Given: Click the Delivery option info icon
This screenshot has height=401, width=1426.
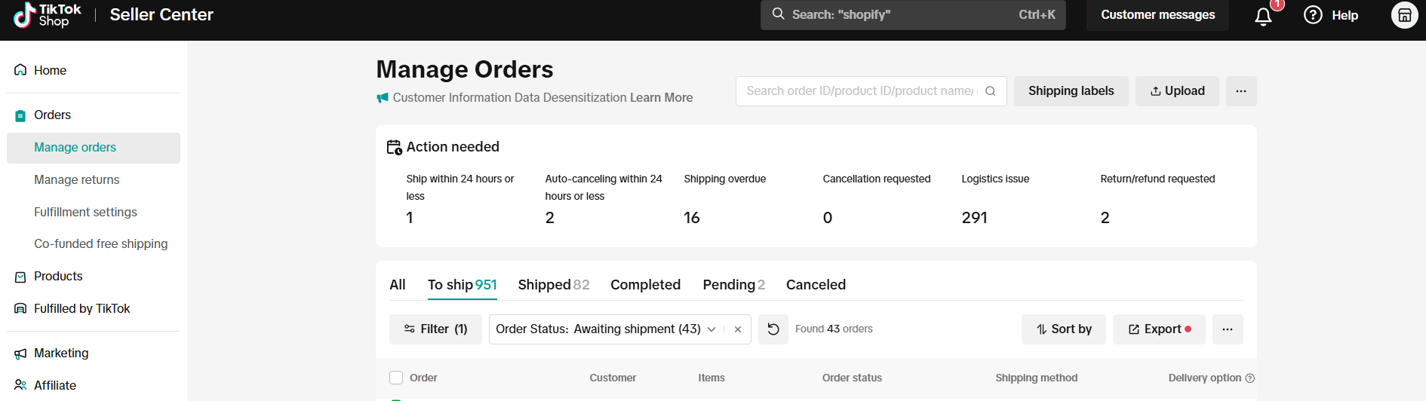Looking at the screenshot, I should [x=1250, y=378].
